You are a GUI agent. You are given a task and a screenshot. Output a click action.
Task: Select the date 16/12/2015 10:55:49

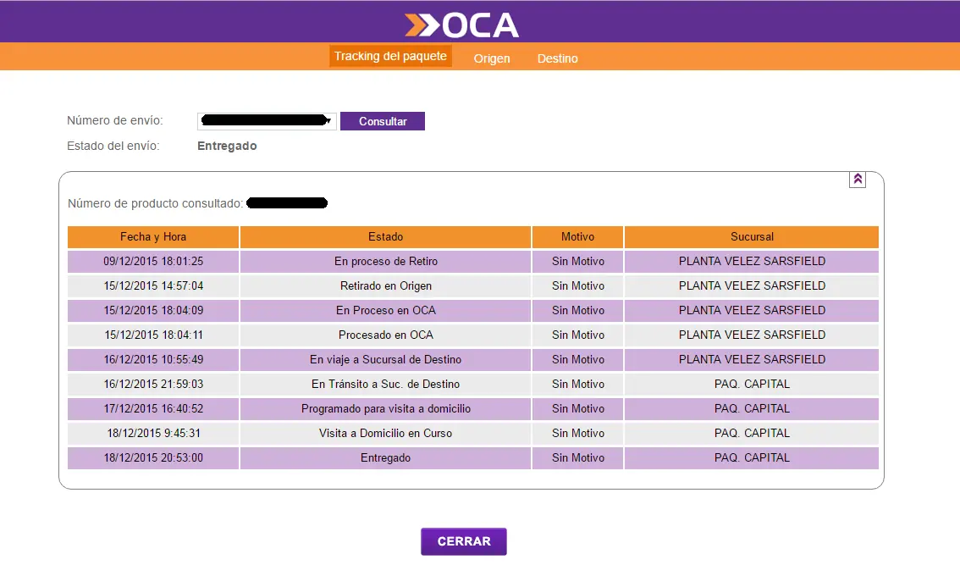point(153,360)
